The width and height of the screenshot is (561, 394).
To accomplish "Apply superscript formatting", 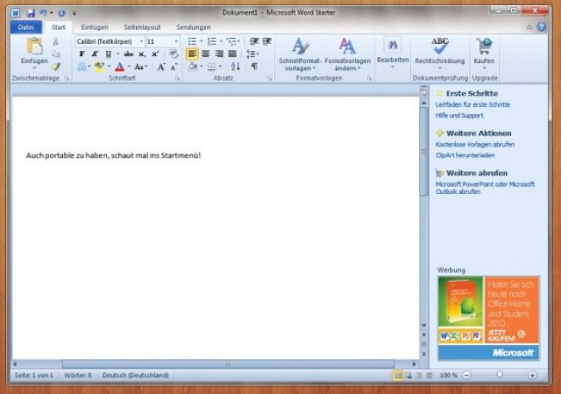I will click(x=155, y=54).
